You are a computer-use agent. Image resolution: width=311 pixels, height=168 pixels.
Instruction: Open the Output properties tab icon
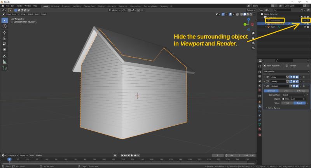[x=260, y=77]
